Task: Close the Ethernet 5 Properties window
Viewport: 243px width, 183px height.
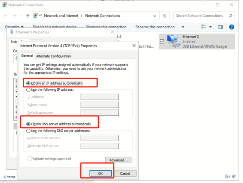Action: point(112,32)
